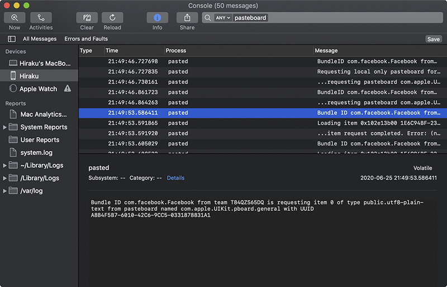Click the Save search button
Image resolution: width=447 pixels, height=287 pixels.
point(434,39)
